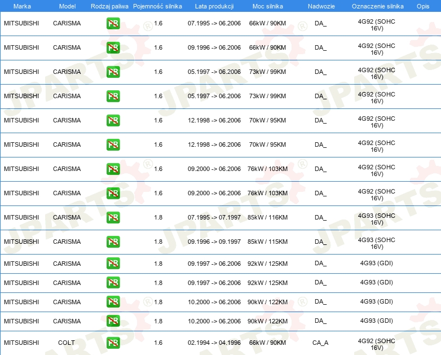Select the date cell 07.1995 -> 06.2006
Viewport: 441px width, 355px height.
pyautogui.click(x=214, y=23)
